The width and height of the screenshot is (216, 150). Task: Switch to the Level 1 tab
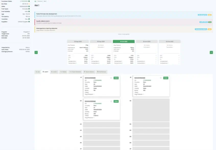pos(46,72)
